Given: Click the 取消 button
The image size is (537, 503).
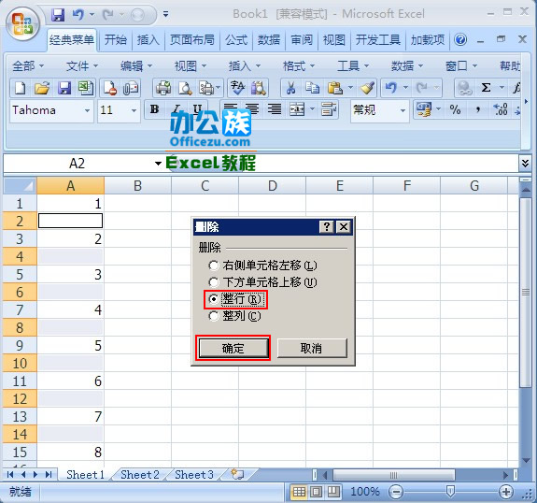Looking at the screenshot, I should point(312,348).
